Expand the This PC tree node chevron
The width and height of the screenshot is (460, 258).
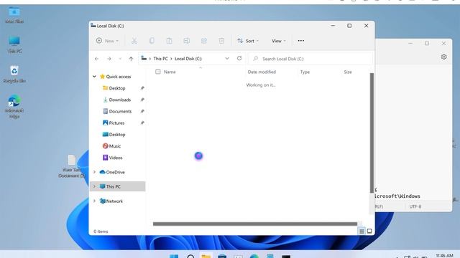[94, 186]
